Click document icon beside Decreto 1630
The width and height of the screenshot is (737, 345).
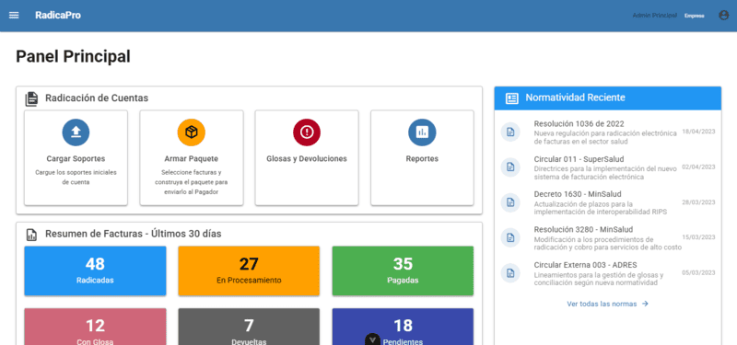510,202
